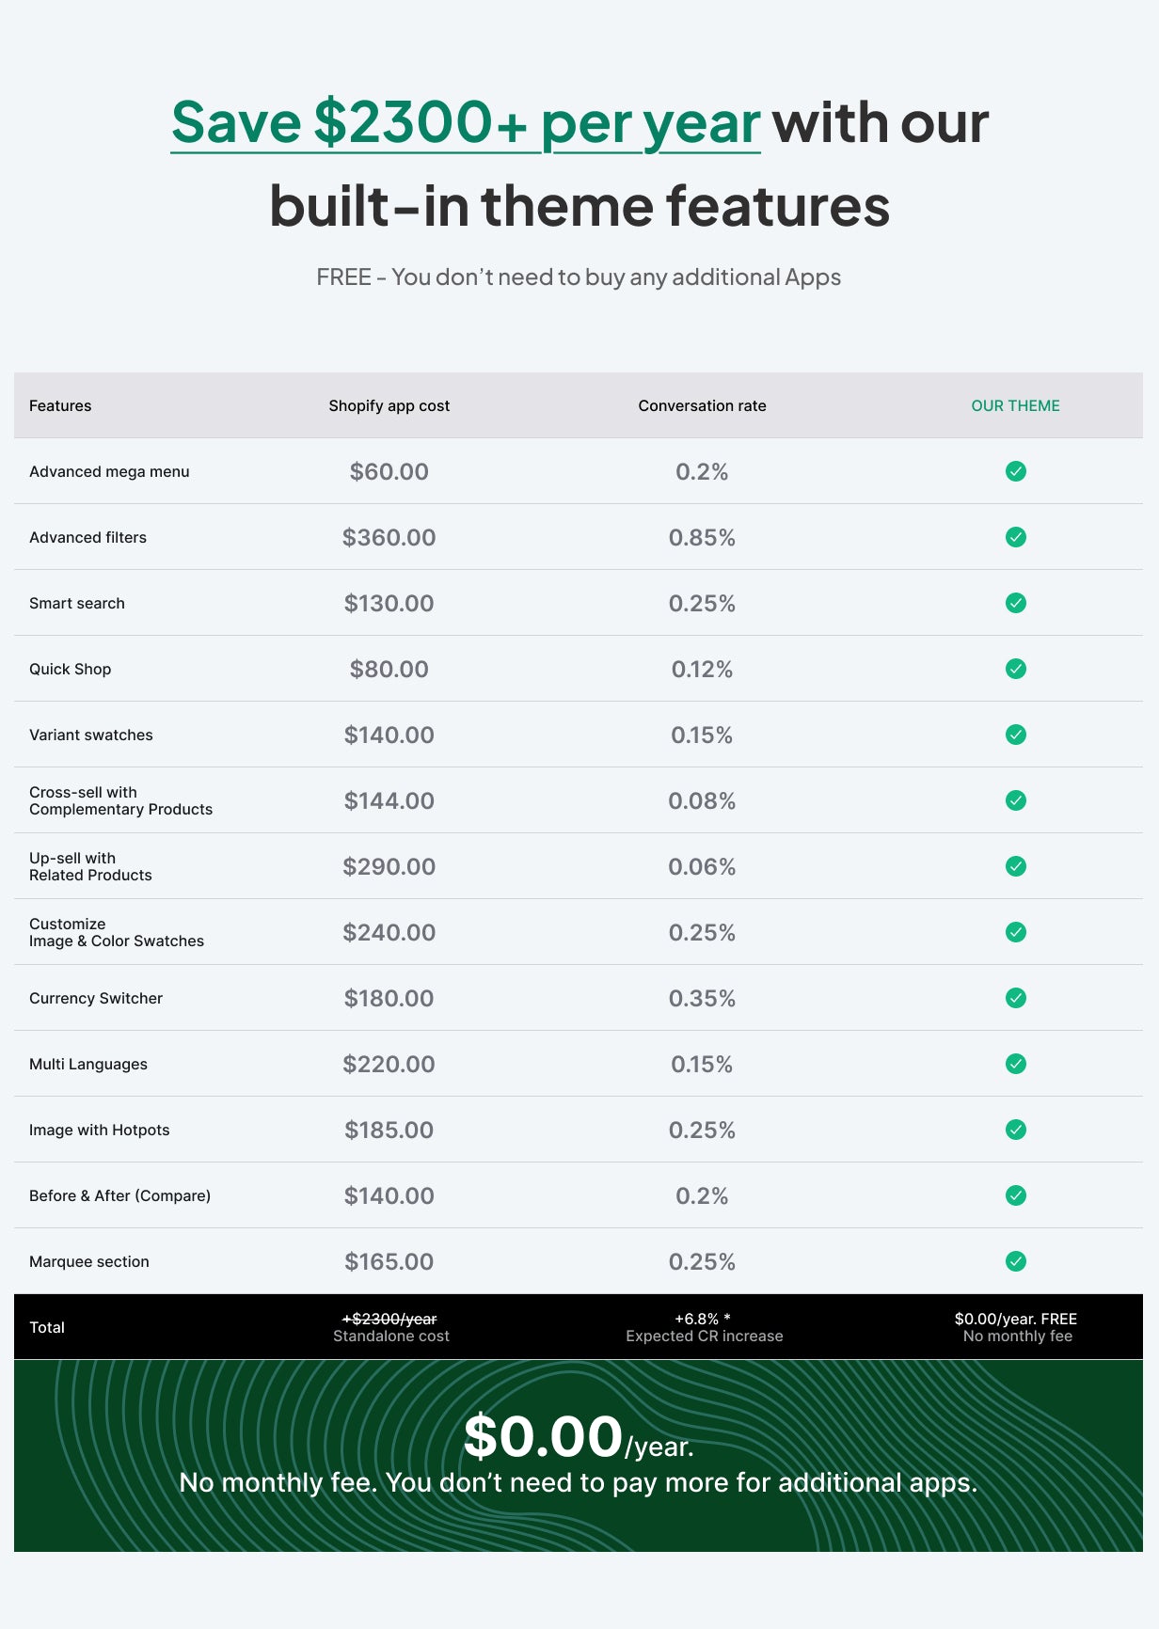1159x1629 pixels.
Task: Click the "Save $2300+ per year" underlined heading
Action: (466, 124)
